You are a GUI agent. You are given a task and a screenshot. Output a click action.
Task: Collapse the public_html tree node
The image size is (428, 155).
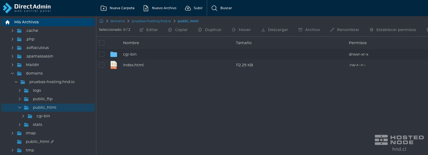[20, 108]
